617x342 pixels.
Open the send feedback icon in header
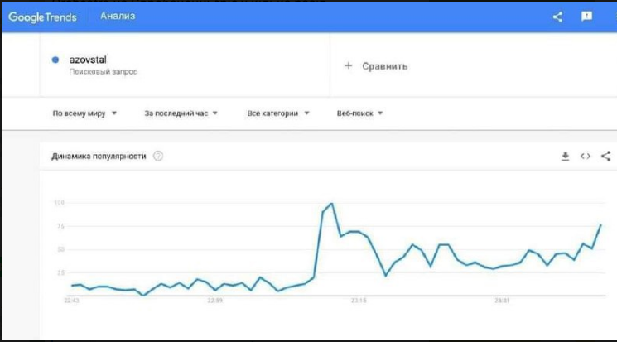586,17
